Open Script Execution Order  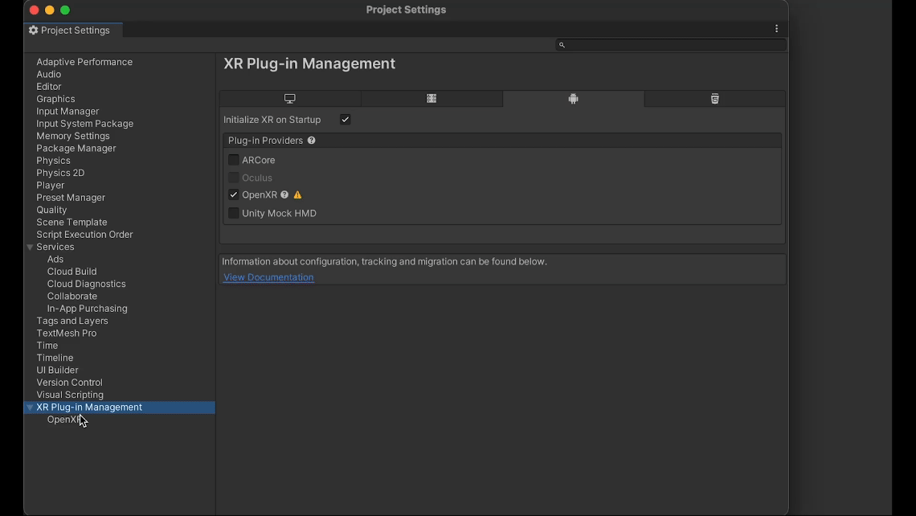pyautogui.click(x=84, y=235)
